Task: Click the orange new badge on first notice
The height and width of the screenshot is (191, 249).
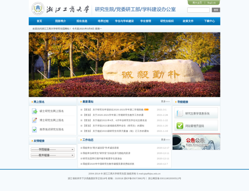Action: (x=146, y=109)
